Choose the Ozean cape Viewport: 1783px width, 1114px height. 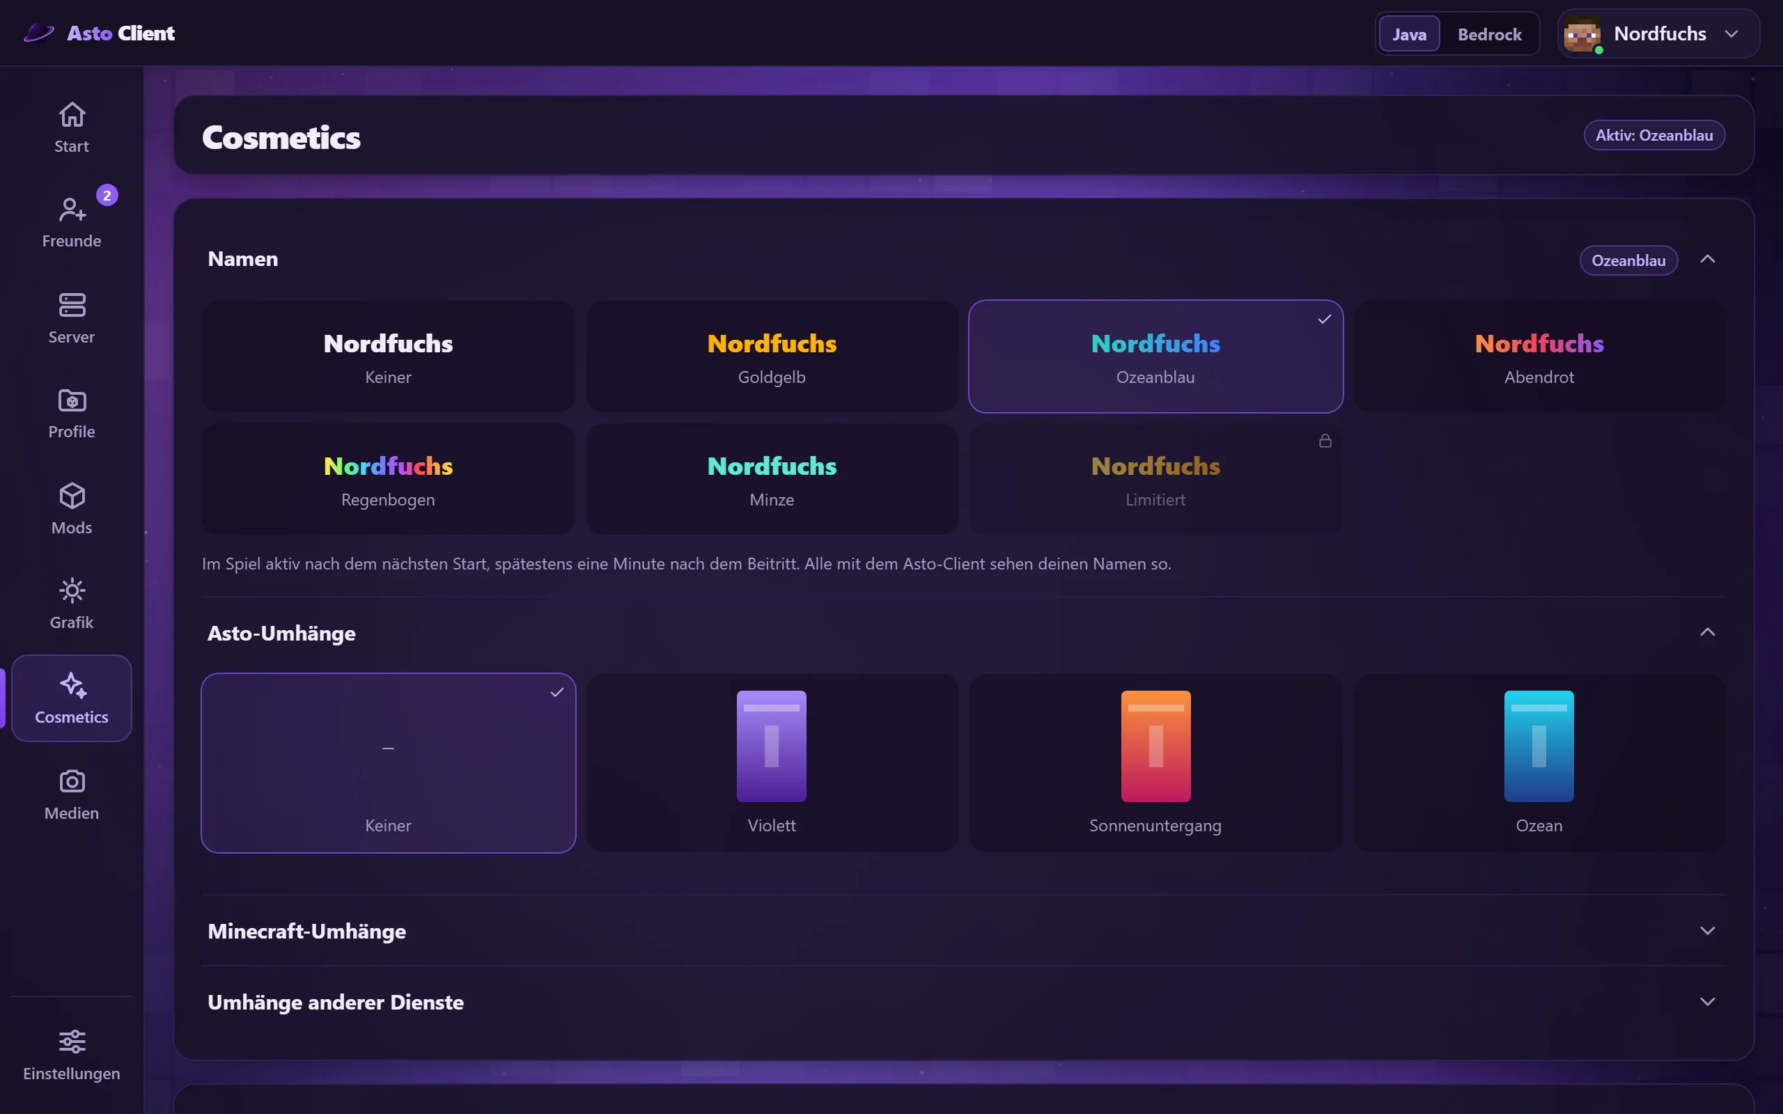point(1539,763)
